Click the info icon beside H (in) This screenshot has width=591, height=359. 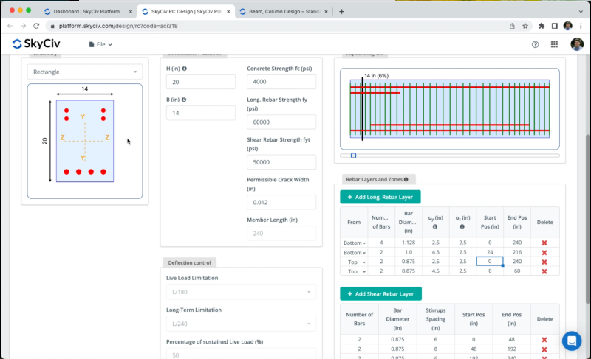click(184, 69)
